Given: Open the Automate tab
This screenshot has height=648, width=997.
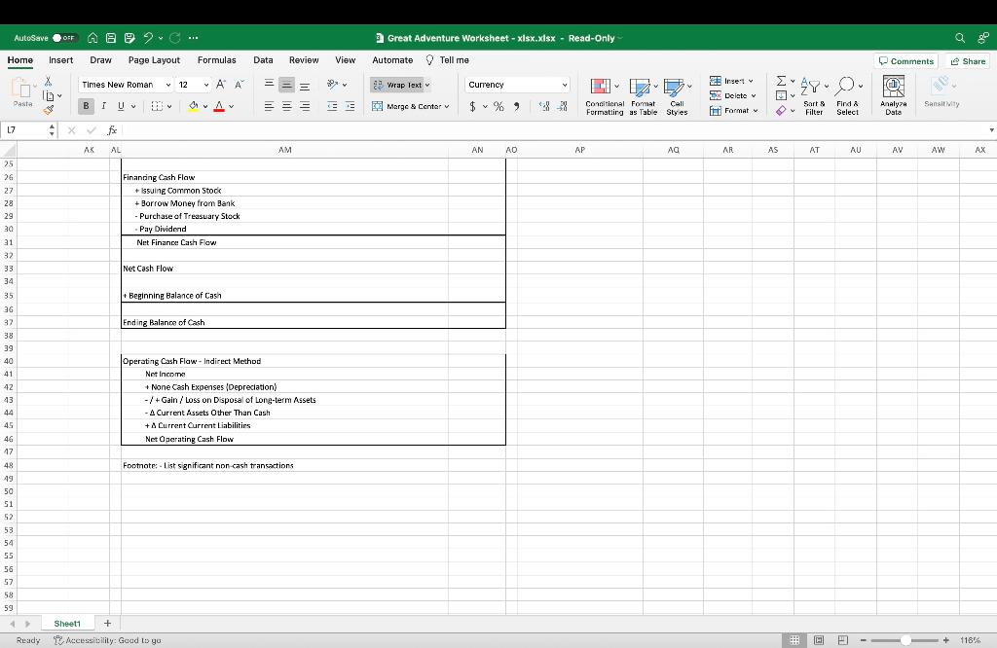Looking at the screenshot, I should (392, 60).
